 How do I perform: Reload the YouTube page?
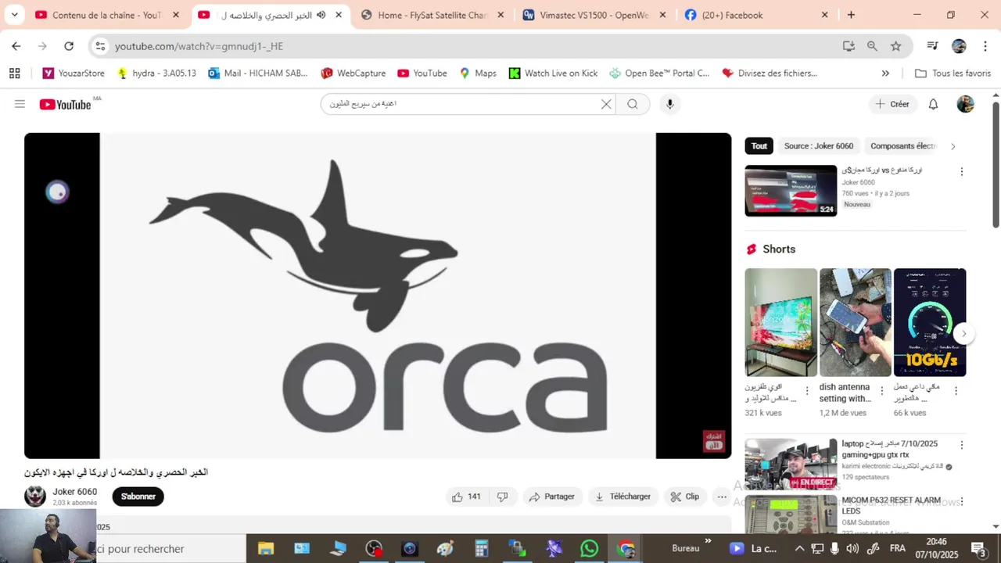(x=69, y=46)
